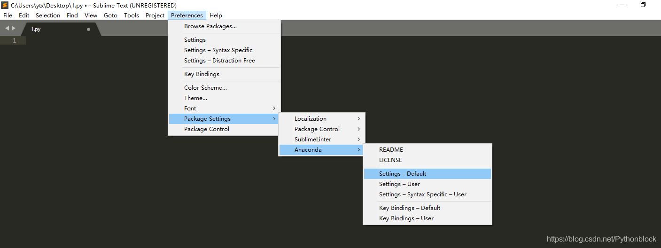
Task: Minimize the Sublime Text window
Action: (622, 5)
